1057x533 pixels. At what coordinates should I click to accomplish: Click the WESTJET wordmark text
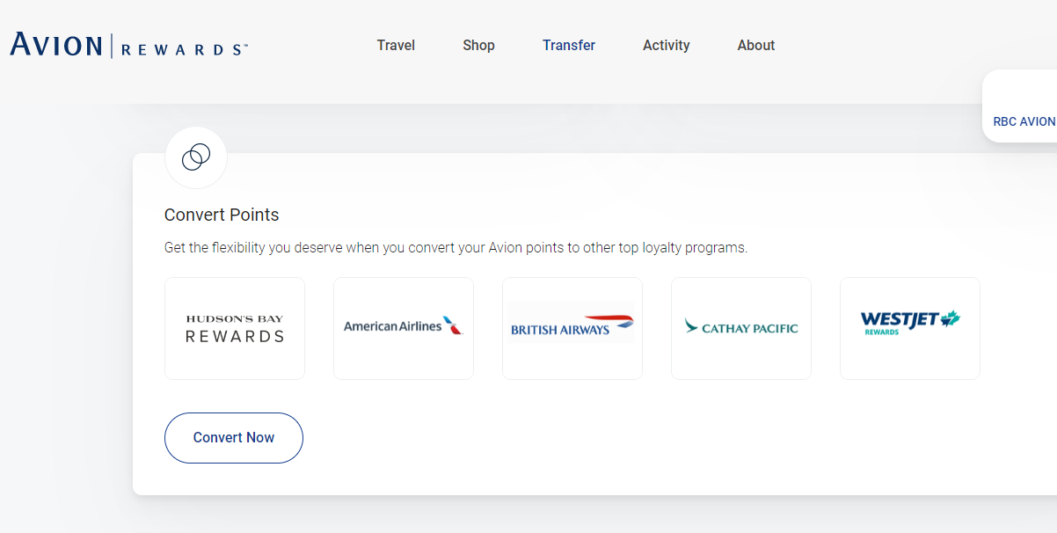[x=900, y=319]
